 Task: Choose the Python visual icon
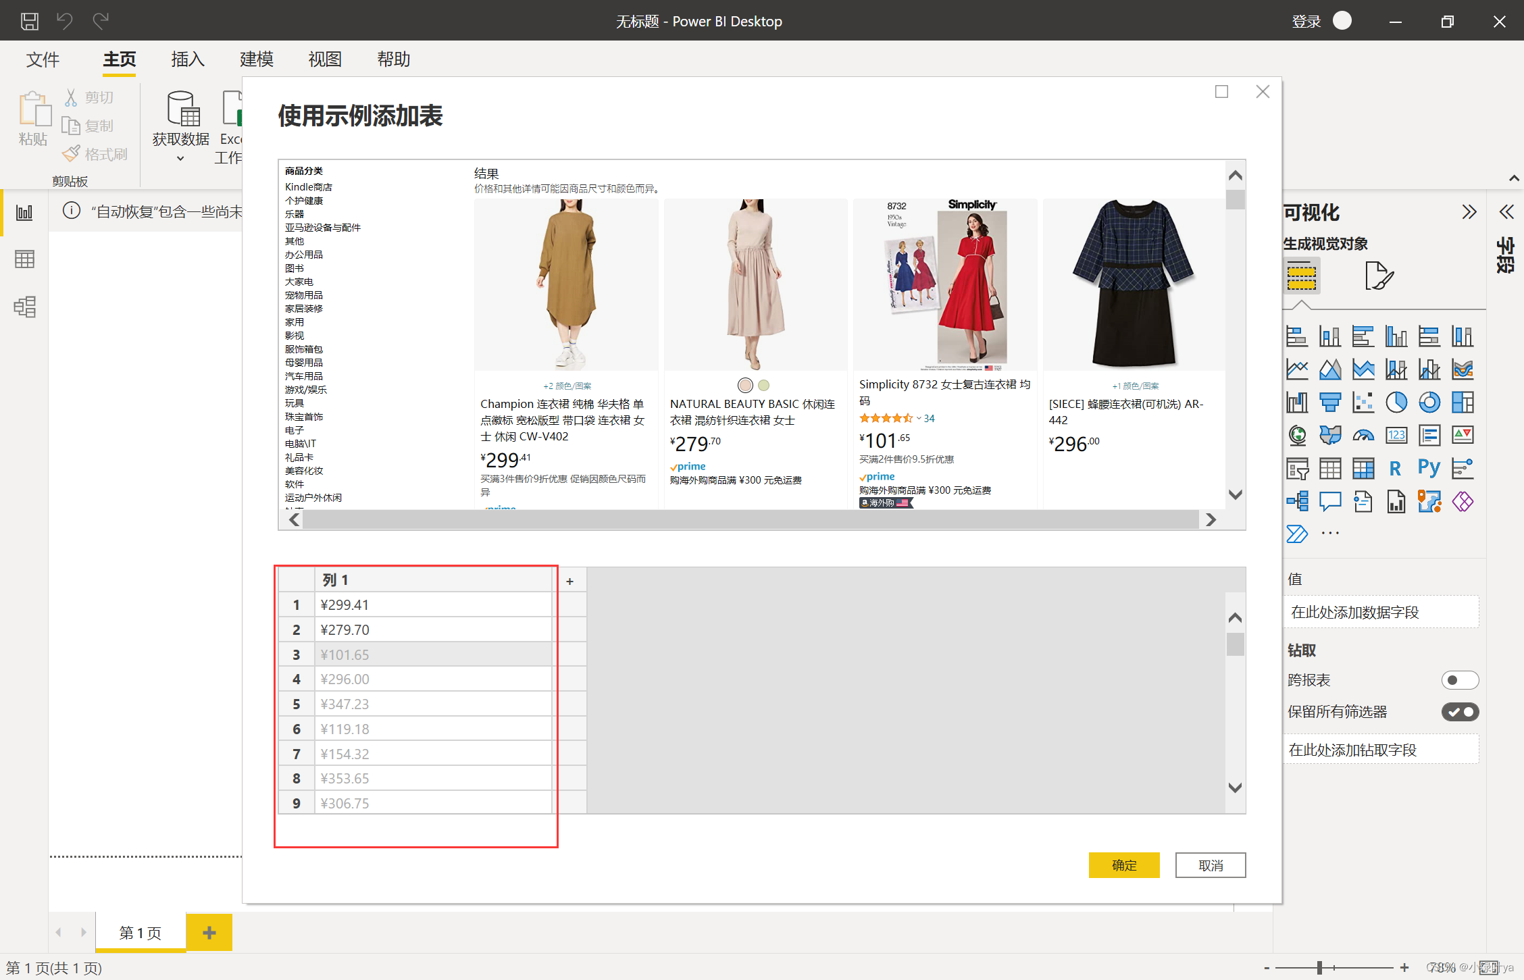(x=1429, y=467)
